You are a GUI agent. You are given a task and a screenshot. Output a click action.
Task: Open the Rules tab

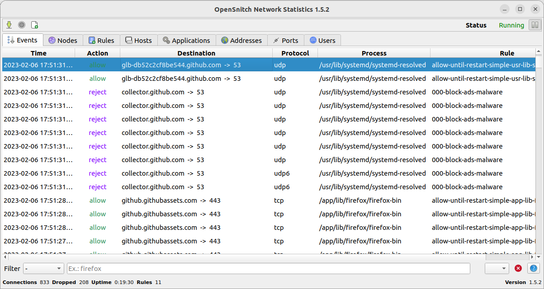[101, 40]
